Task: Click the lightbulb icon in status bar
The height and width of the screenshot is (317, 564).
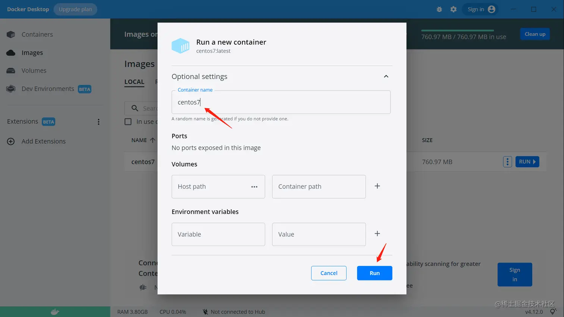Action: click(x=553, y=311)
